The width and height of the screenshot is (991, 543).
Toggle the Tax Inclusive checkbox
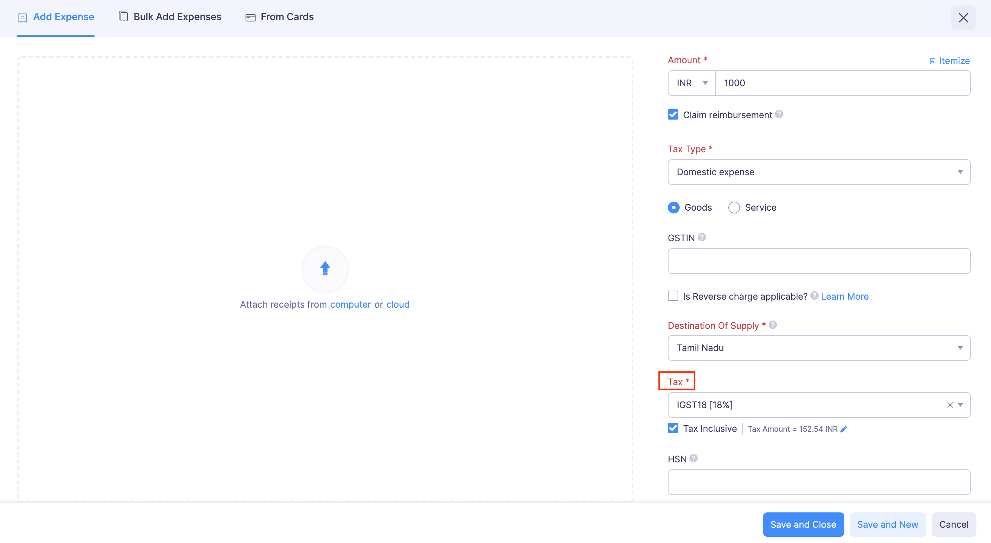coord(673,428)
